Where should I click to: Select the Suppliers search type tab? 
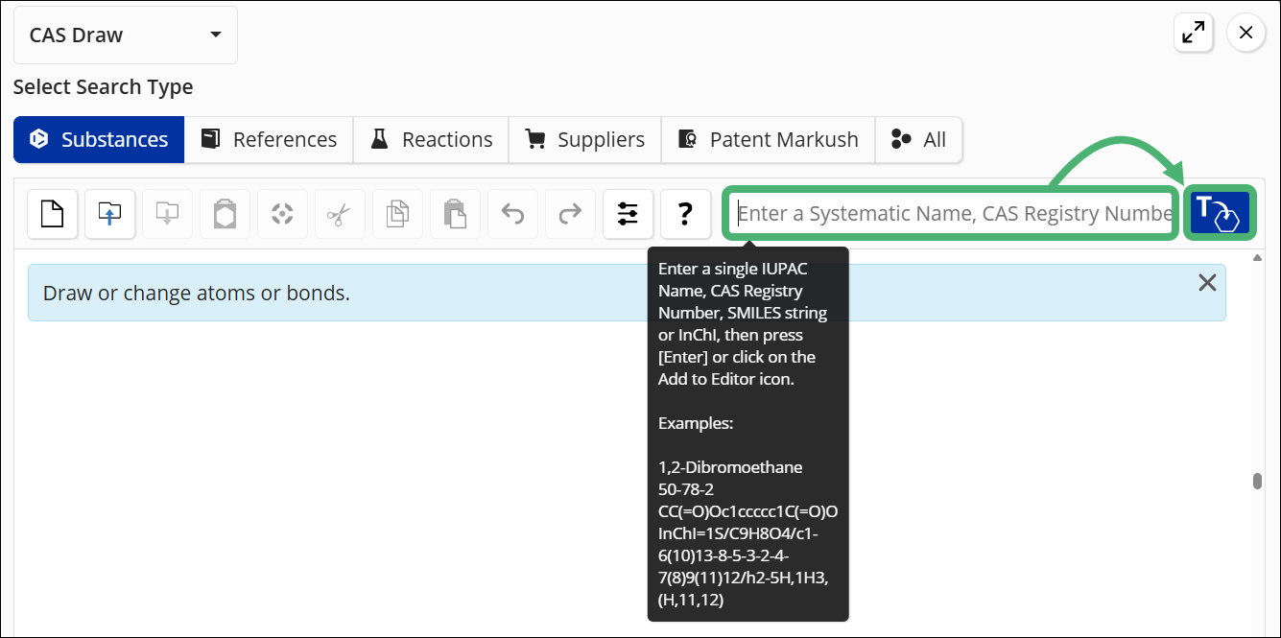pos(584,140)
